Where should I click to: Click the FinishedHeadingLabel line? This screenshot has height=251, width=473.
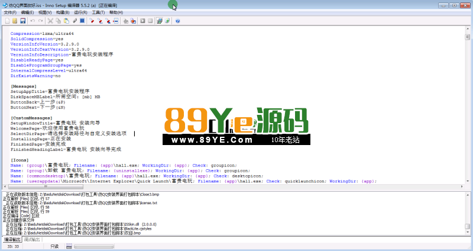click(x=66, y=149)
